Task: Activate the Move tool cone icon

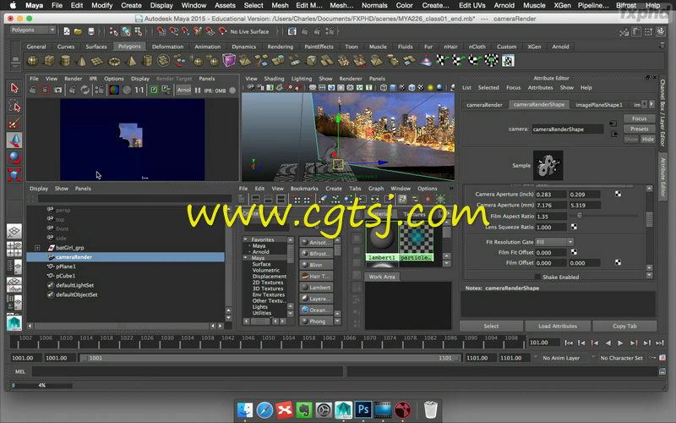Action: [x=14, y=140]
